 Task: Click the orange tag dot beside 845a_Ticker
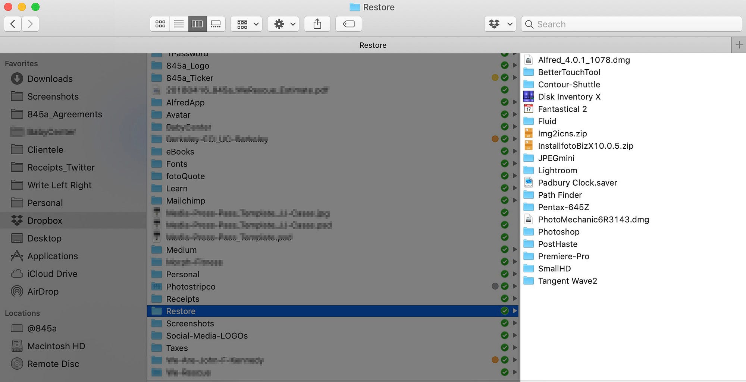(495, 78)
